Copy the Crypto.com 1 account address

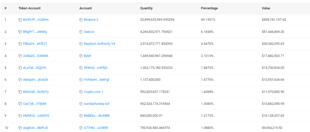(81, 92)
